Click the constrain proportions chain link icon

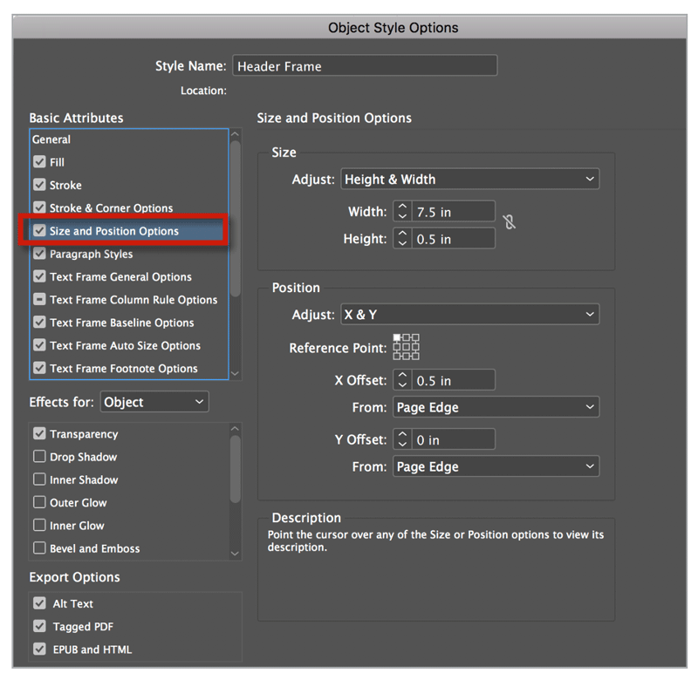[x=510, y=222]
